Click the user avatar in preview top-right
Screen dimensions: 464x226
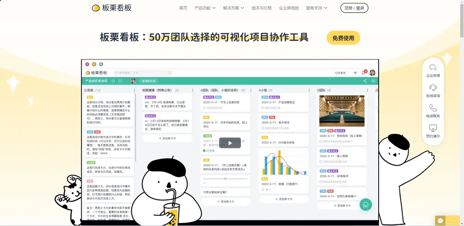pyautogui.click(x=372, y=73)
